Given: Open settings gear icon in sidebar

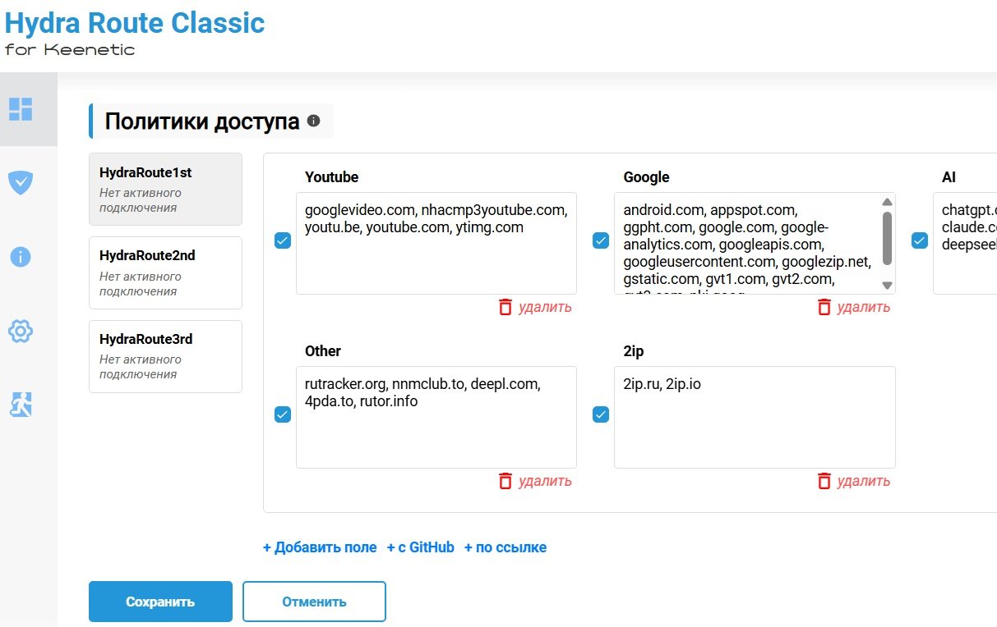Looking at the screenshot, I should pyautogui.click(x=21, y=332).
